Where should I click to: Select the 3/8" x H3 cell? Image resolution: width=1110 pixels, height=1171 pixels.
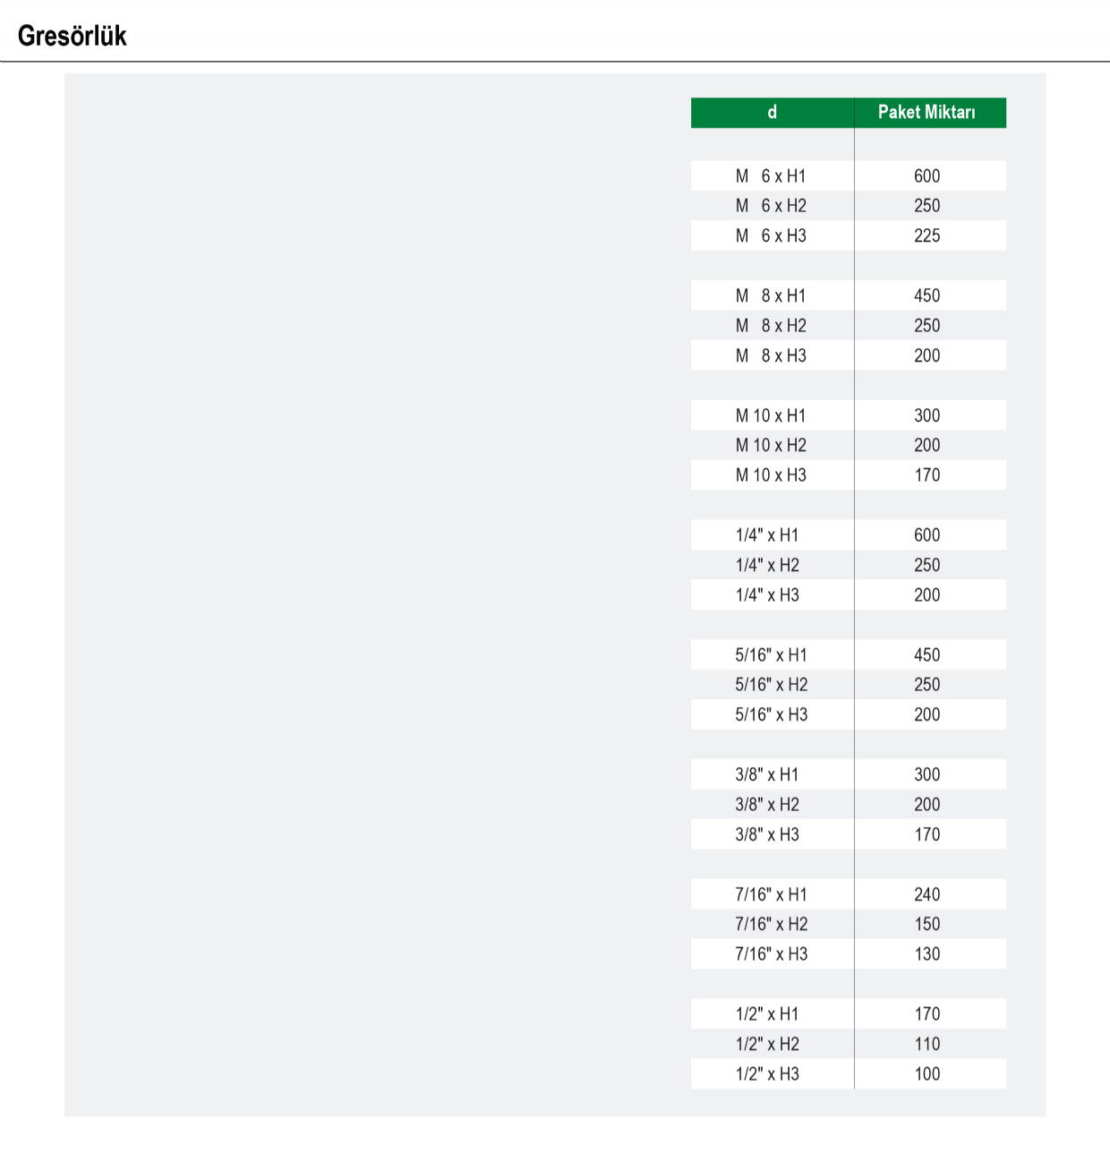[x=773, y=834]
